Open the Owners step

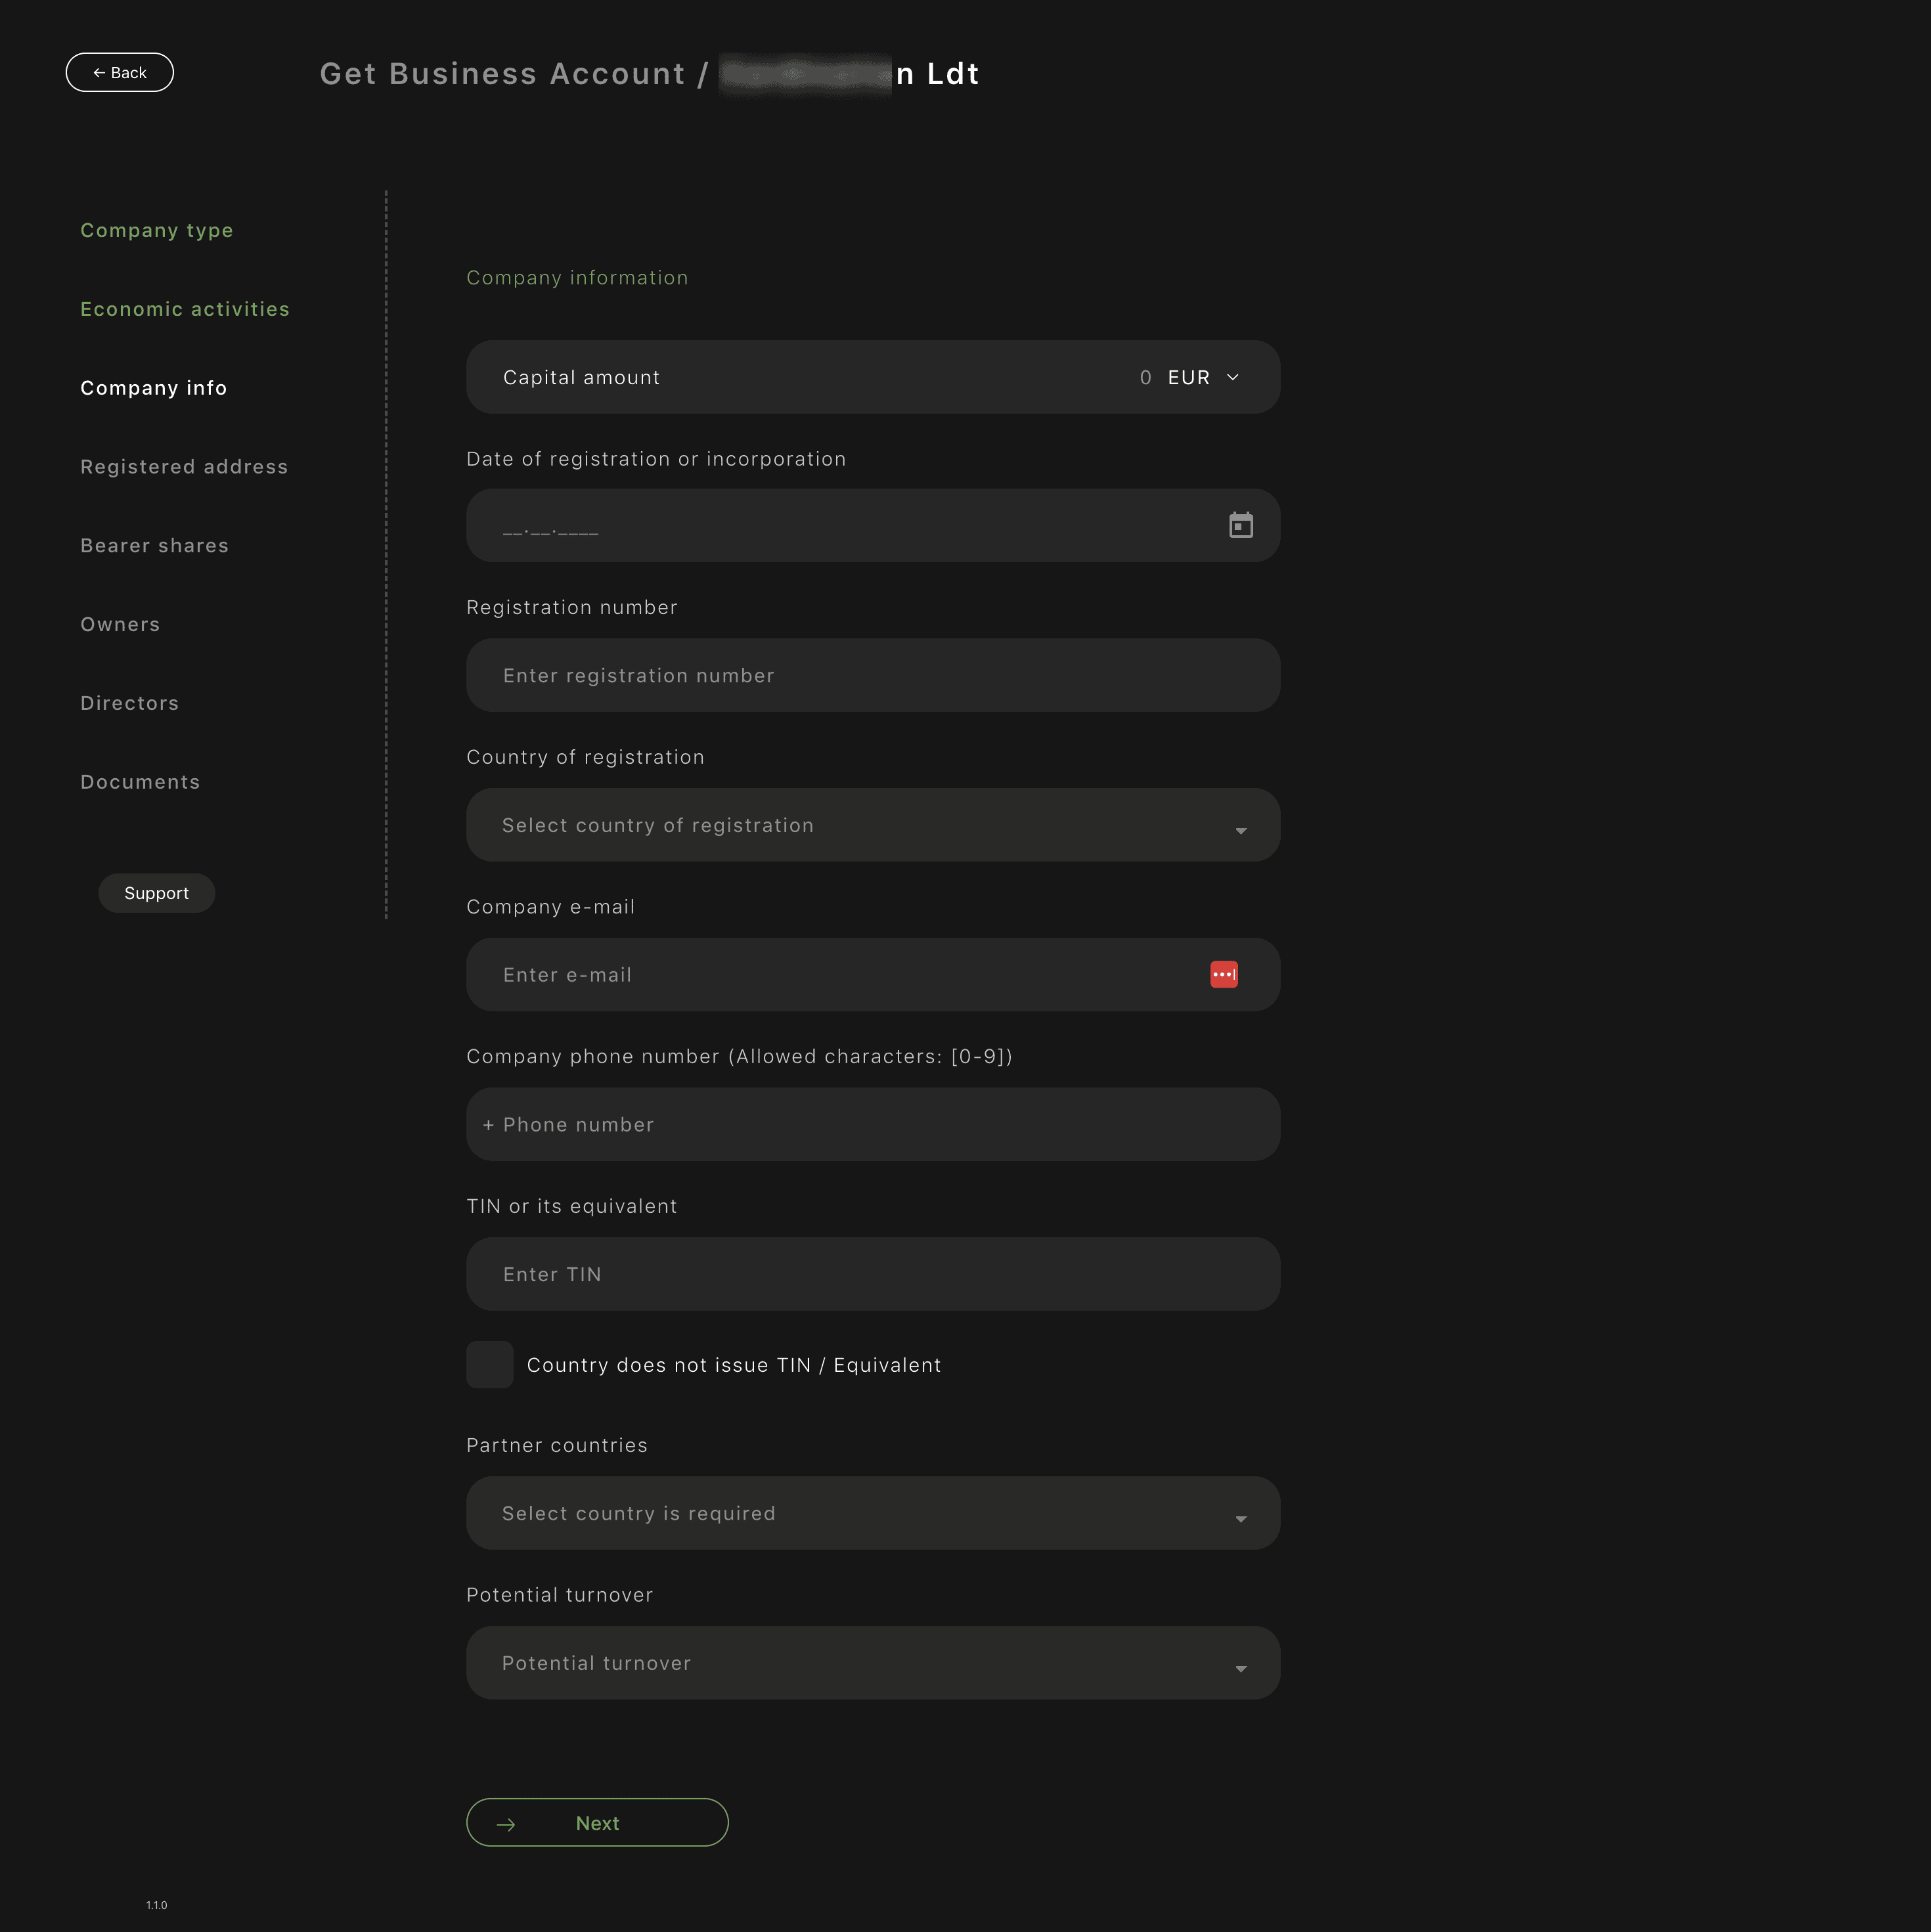[x=120, y=625]
